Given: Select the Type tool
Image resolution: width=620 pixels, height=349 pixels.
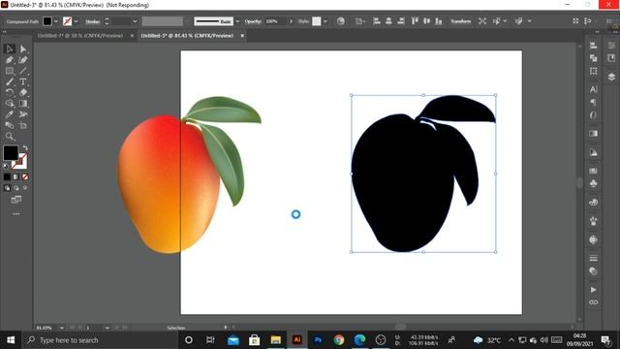Looking at the screenshot, I should [23, 81].
